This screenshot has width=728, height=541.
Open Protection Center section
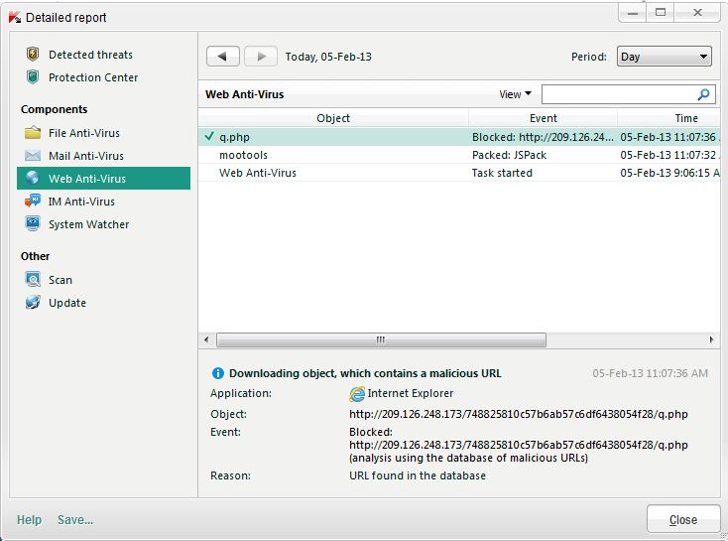click(x=93, y=77)
